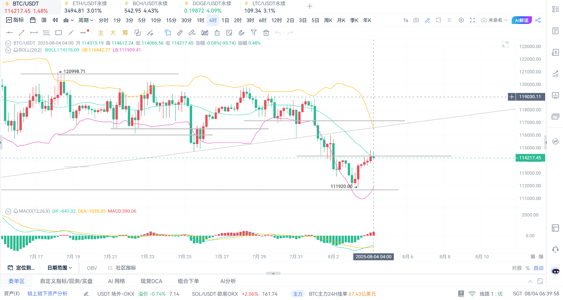Click the filter funnel icon
Viewport: 563px width, 300px height.
(x=254, y=33)
